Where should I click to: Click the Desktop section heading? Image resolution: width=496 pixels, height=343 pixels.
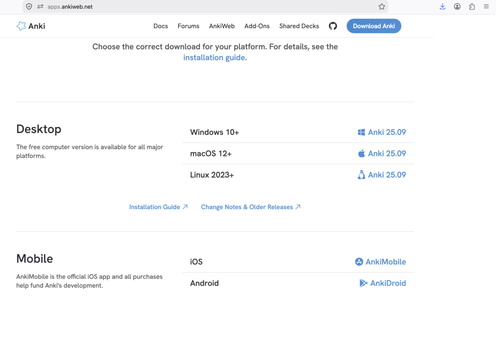tap(39, 129)
